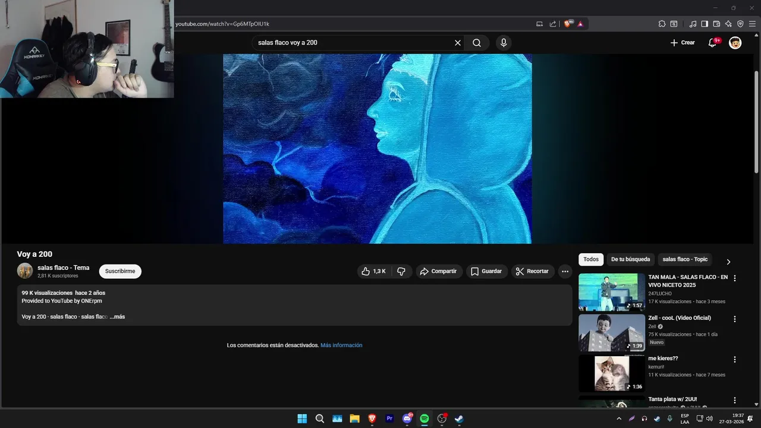This screenshot has height=428, width=761.
Task: Select the Todos filter chip
Action: point(591,259)
